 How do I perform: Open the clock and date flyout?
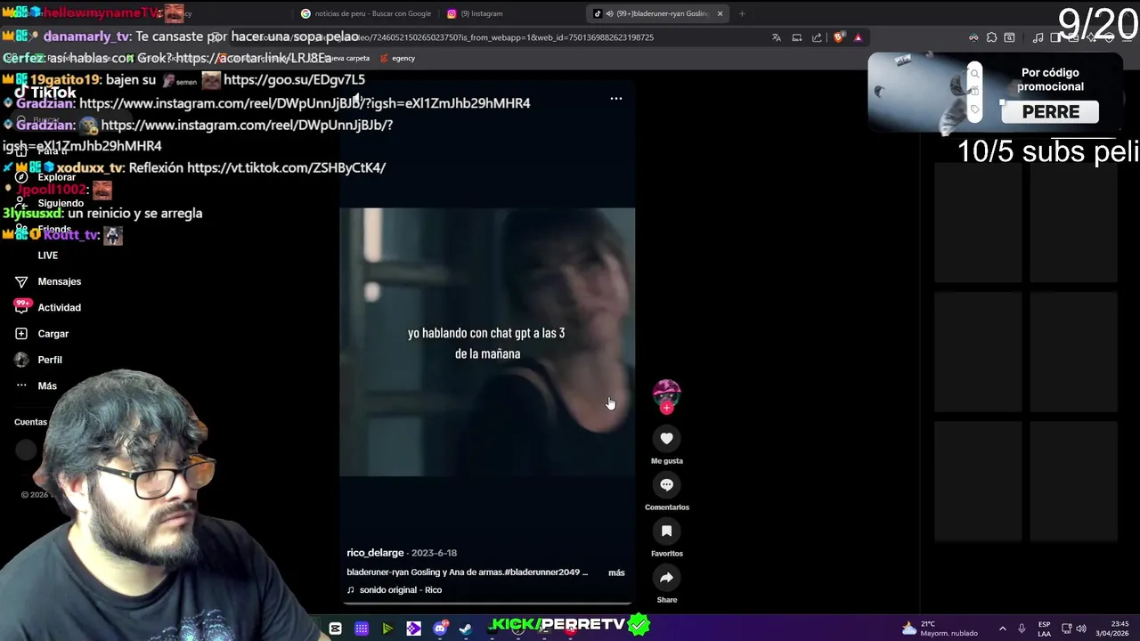[1113, 629]
